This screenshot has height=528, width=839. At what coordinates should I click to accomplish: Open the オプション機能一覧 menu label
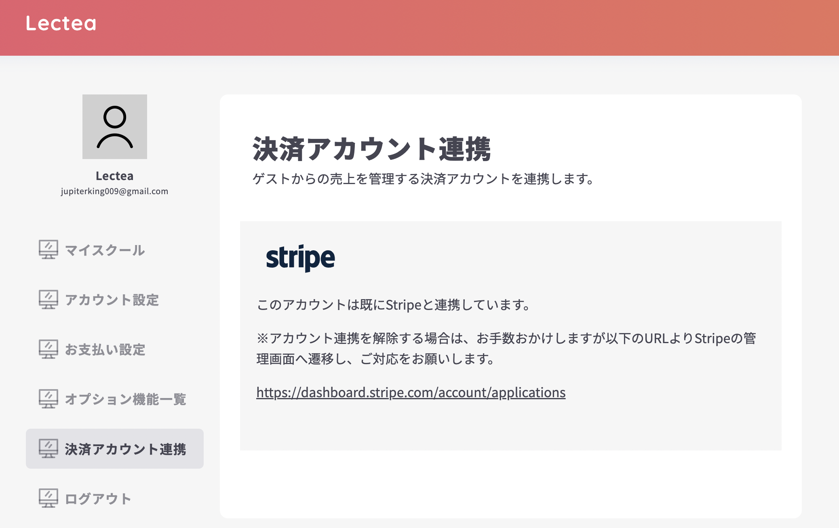tap(125, 399)
